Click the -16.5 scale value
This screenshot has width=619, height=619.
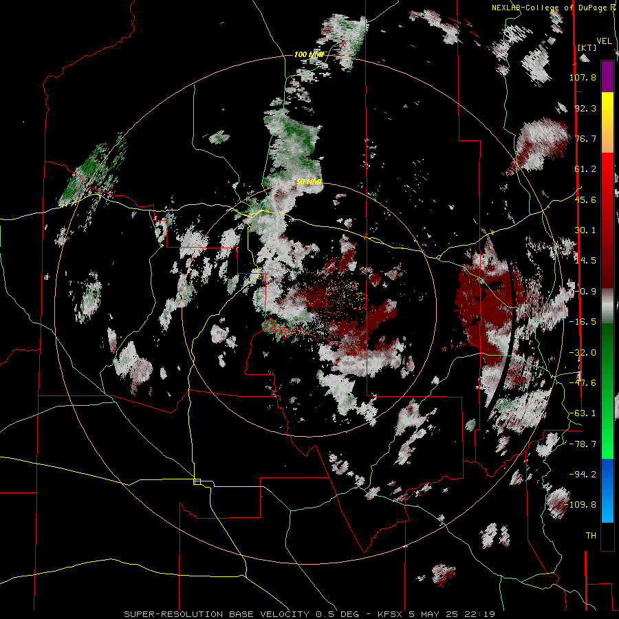click(x=583, y=322)
